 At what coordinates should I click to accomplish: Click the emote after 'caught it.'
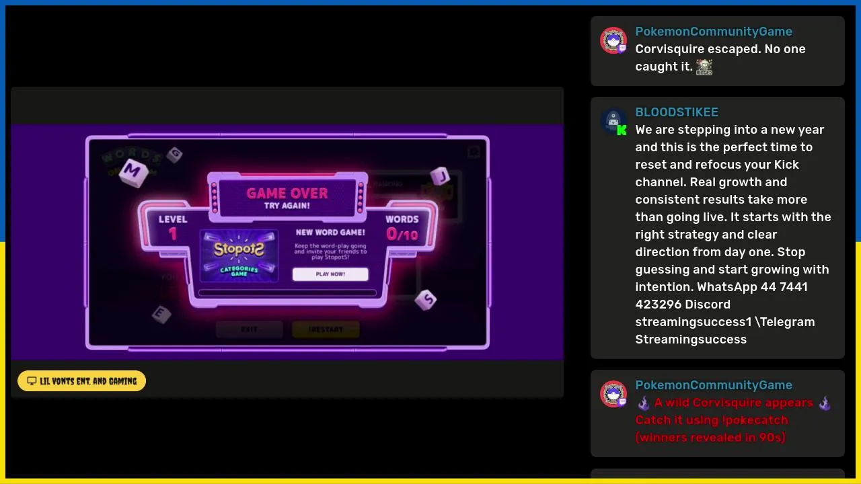click(704, 67)
